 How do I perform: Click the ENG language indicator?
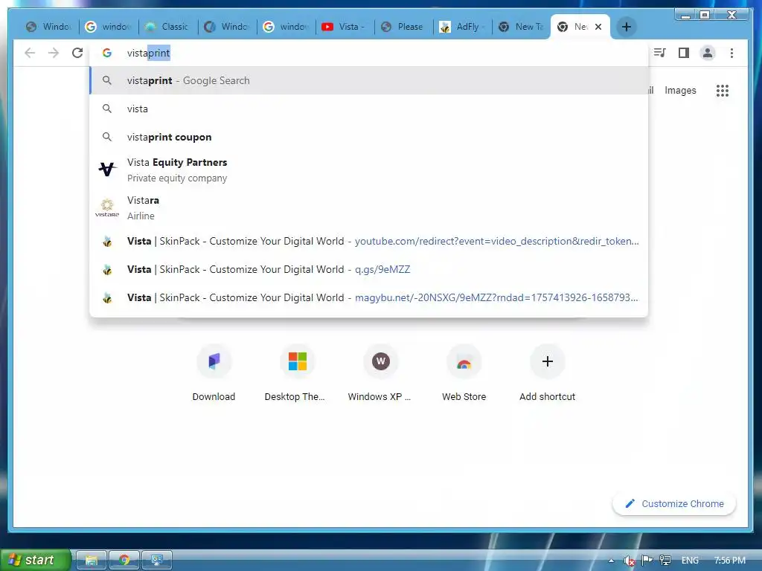(x=690, y=561)
